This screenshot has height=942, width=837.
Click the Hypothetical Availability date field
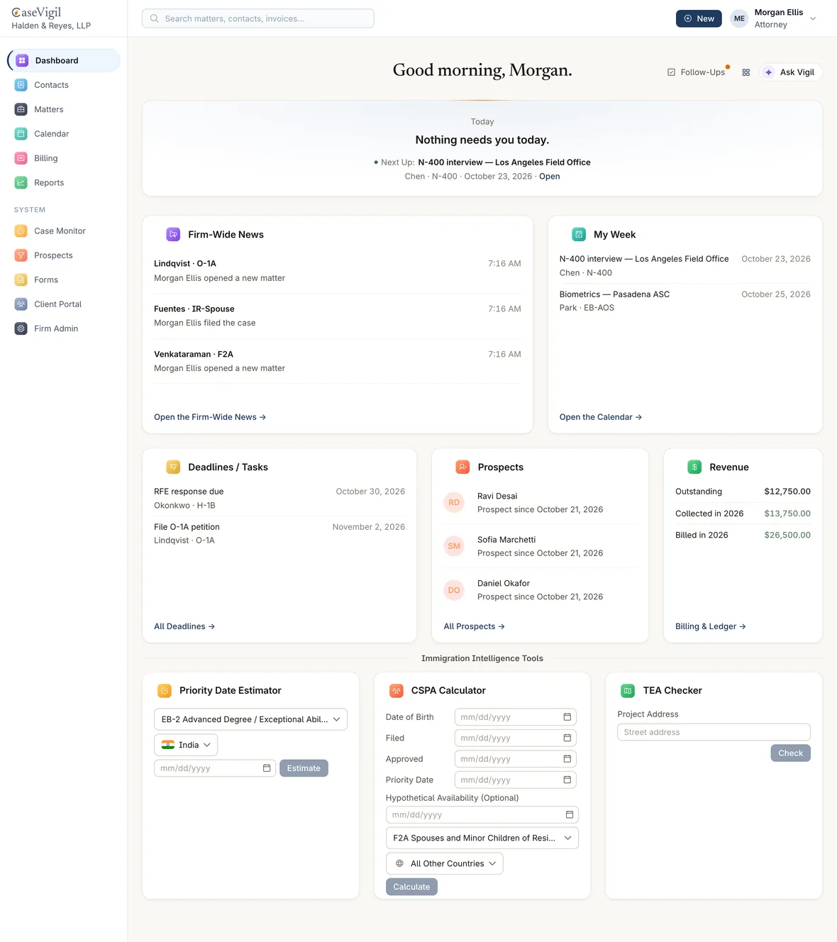click(x=482, y=815)
